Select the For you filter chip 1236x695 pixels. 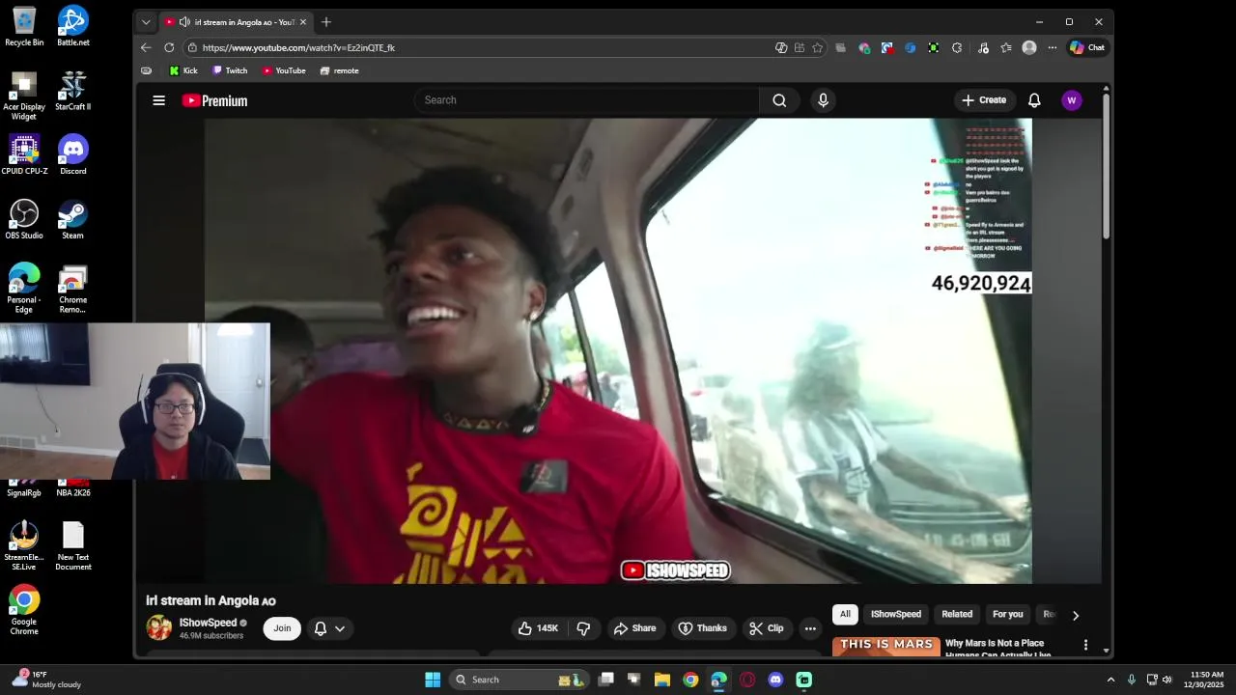click(x=1007, y=614)
